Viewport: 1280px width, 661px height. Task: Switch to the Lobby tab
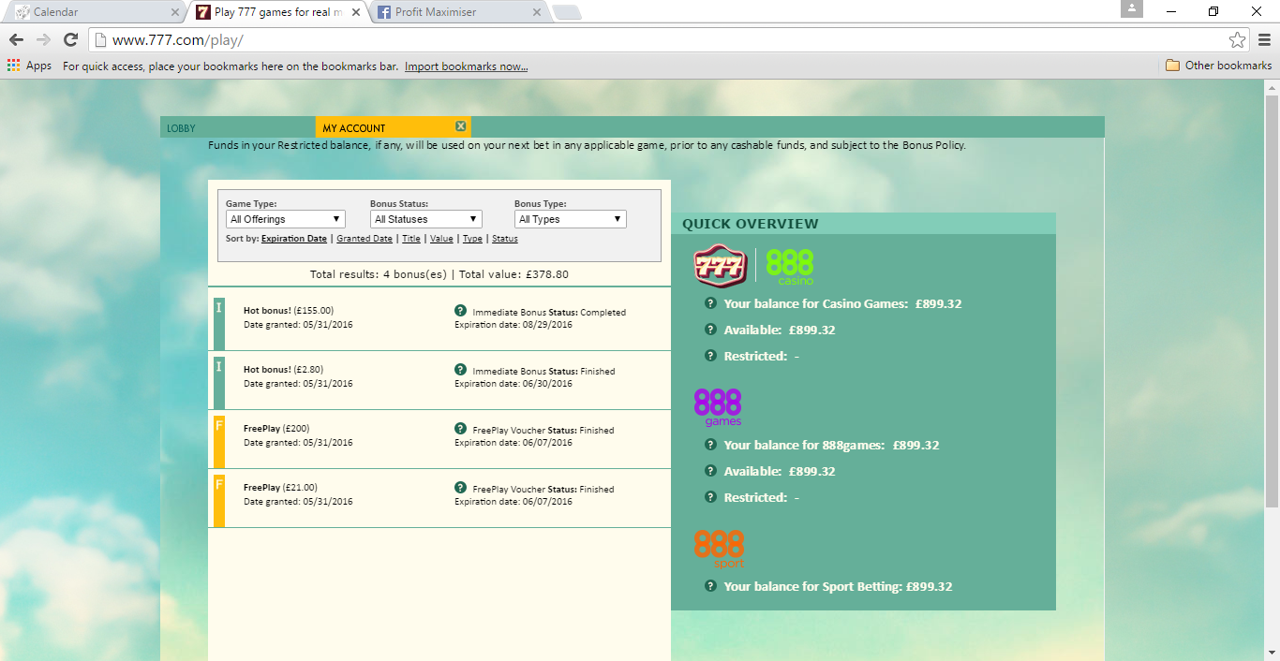click(x=238, y=127)
